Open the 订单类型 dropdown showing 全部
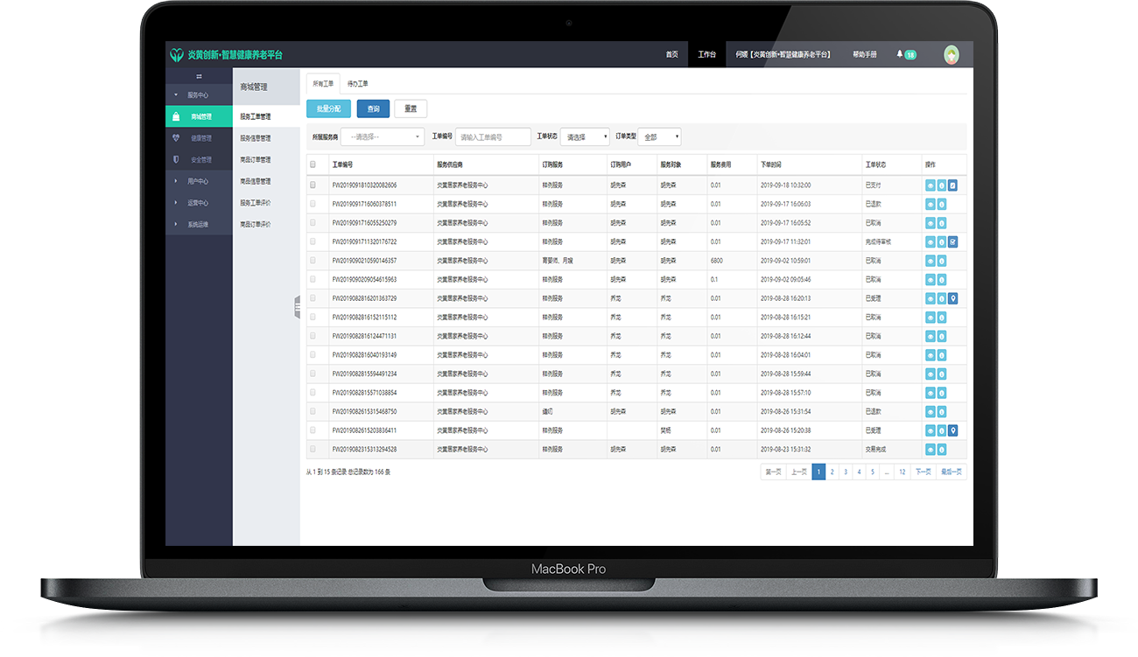Viewport: 1138px width, 657px height. tap(659, 137)
